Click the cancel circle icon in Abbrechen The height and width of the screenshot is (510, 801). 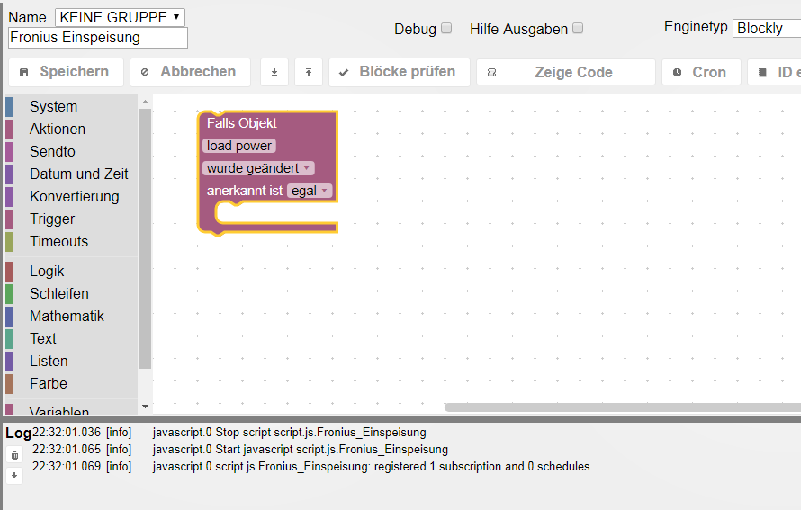tap(145, 72)
